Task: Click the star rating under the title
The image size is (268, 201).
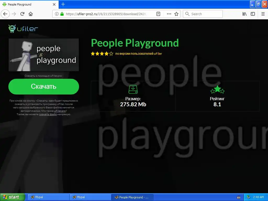Action: point(102,54)
